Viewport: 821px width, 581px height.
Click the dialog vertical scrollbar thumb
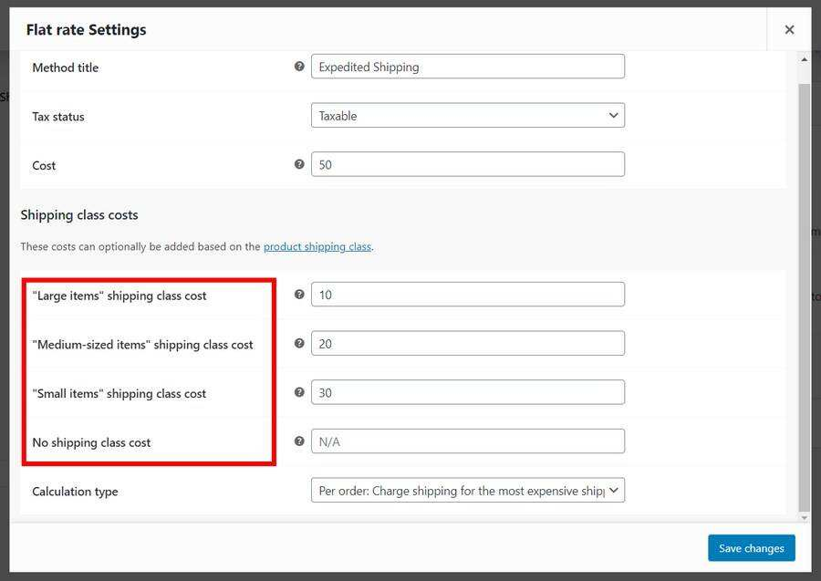tap(805, 296)
